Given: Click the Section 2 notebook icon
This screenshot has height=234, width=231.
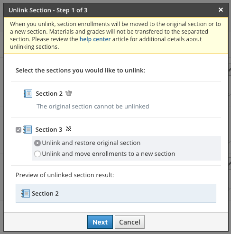Looking at the screenshot, I should pyautogui.click(x=28, y=93).
